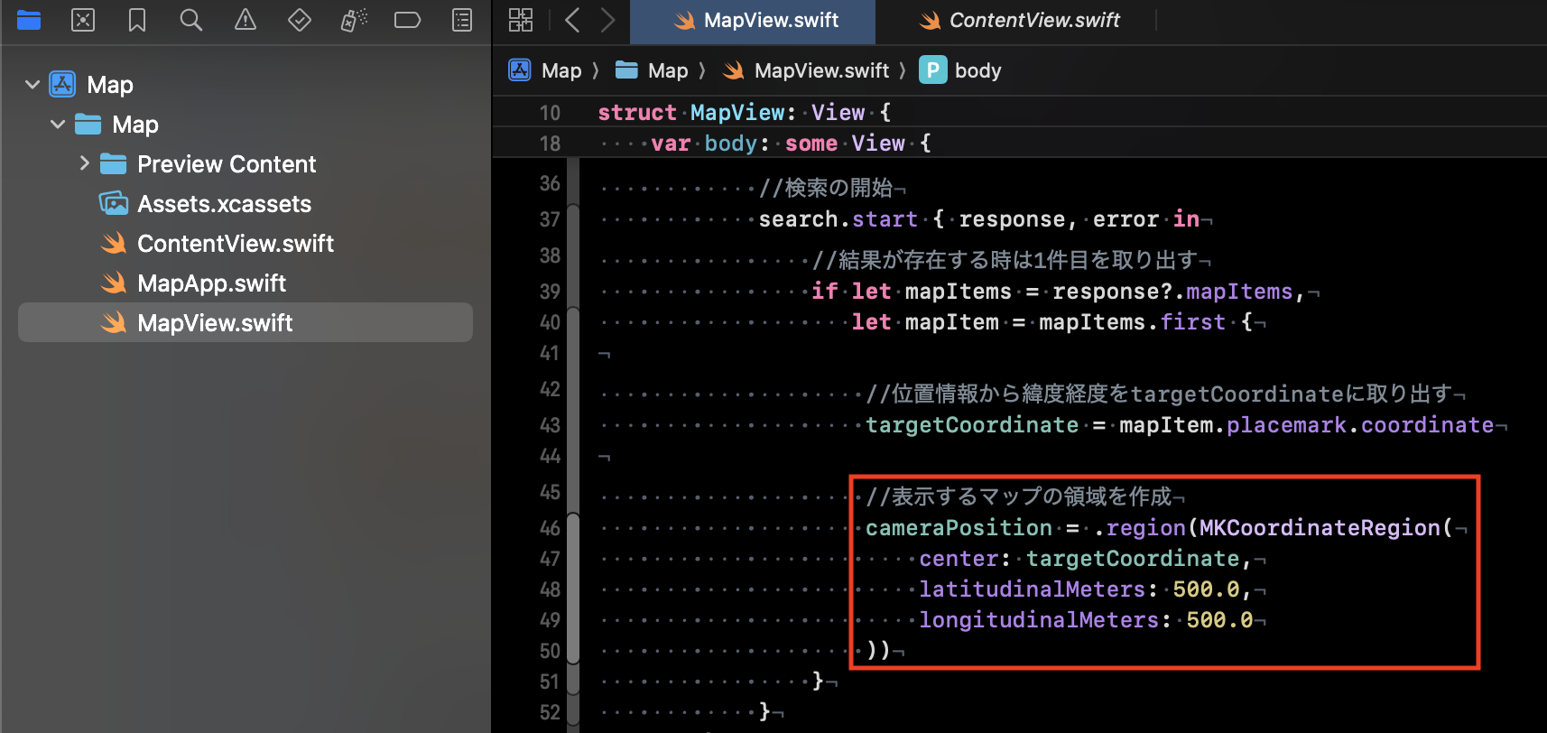Click line number 46 in gutter
1547x733 pixels.
point(550,528)
